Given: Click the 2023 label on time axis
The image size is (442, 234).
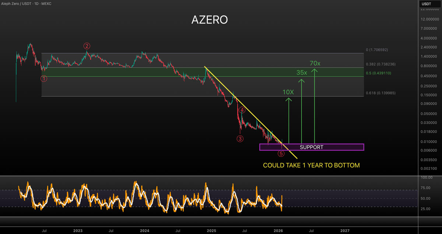Looking at the screenshot, I should (78, 231).
